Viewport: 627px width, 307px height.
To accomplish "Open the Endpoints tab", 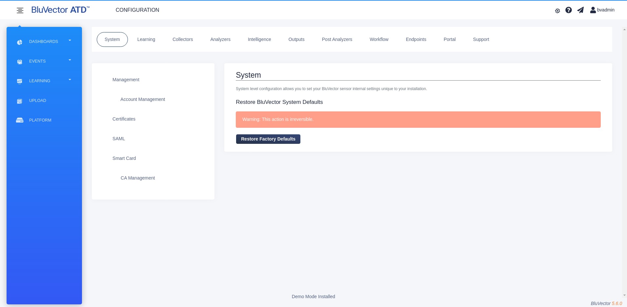I will coord(416,39).
